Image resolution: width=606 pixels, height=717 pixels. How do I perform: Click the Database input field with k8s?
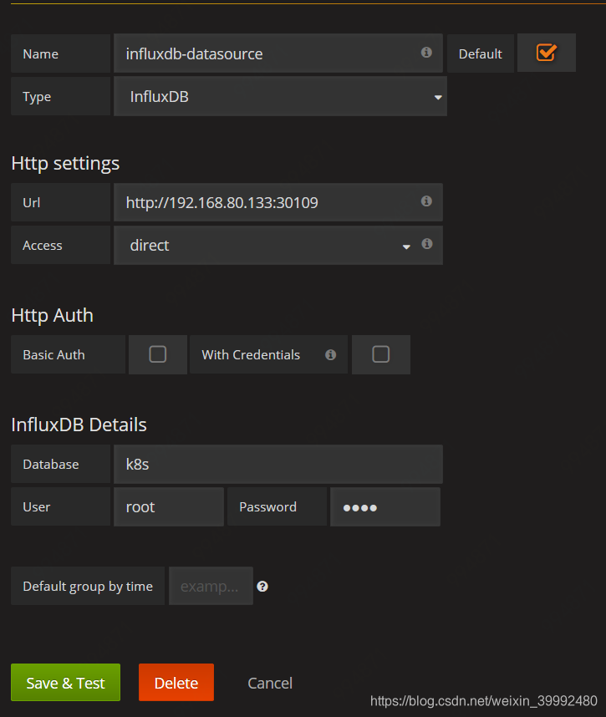pos(278,464)
